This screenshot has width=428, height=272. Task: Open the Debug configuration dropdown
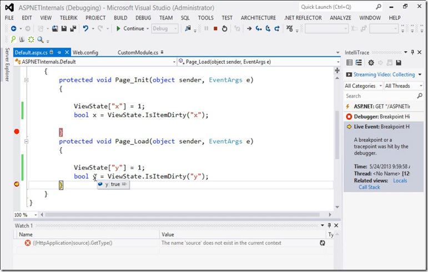click(x=165, y=28)
